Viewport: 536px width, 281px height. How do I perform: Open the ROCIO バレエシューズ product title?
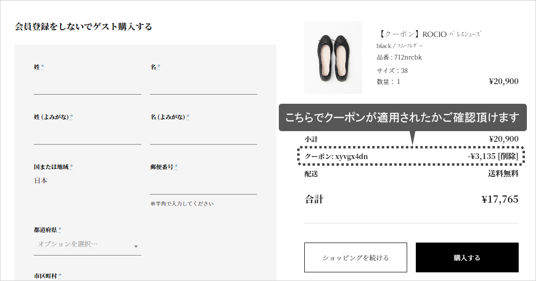429,34
